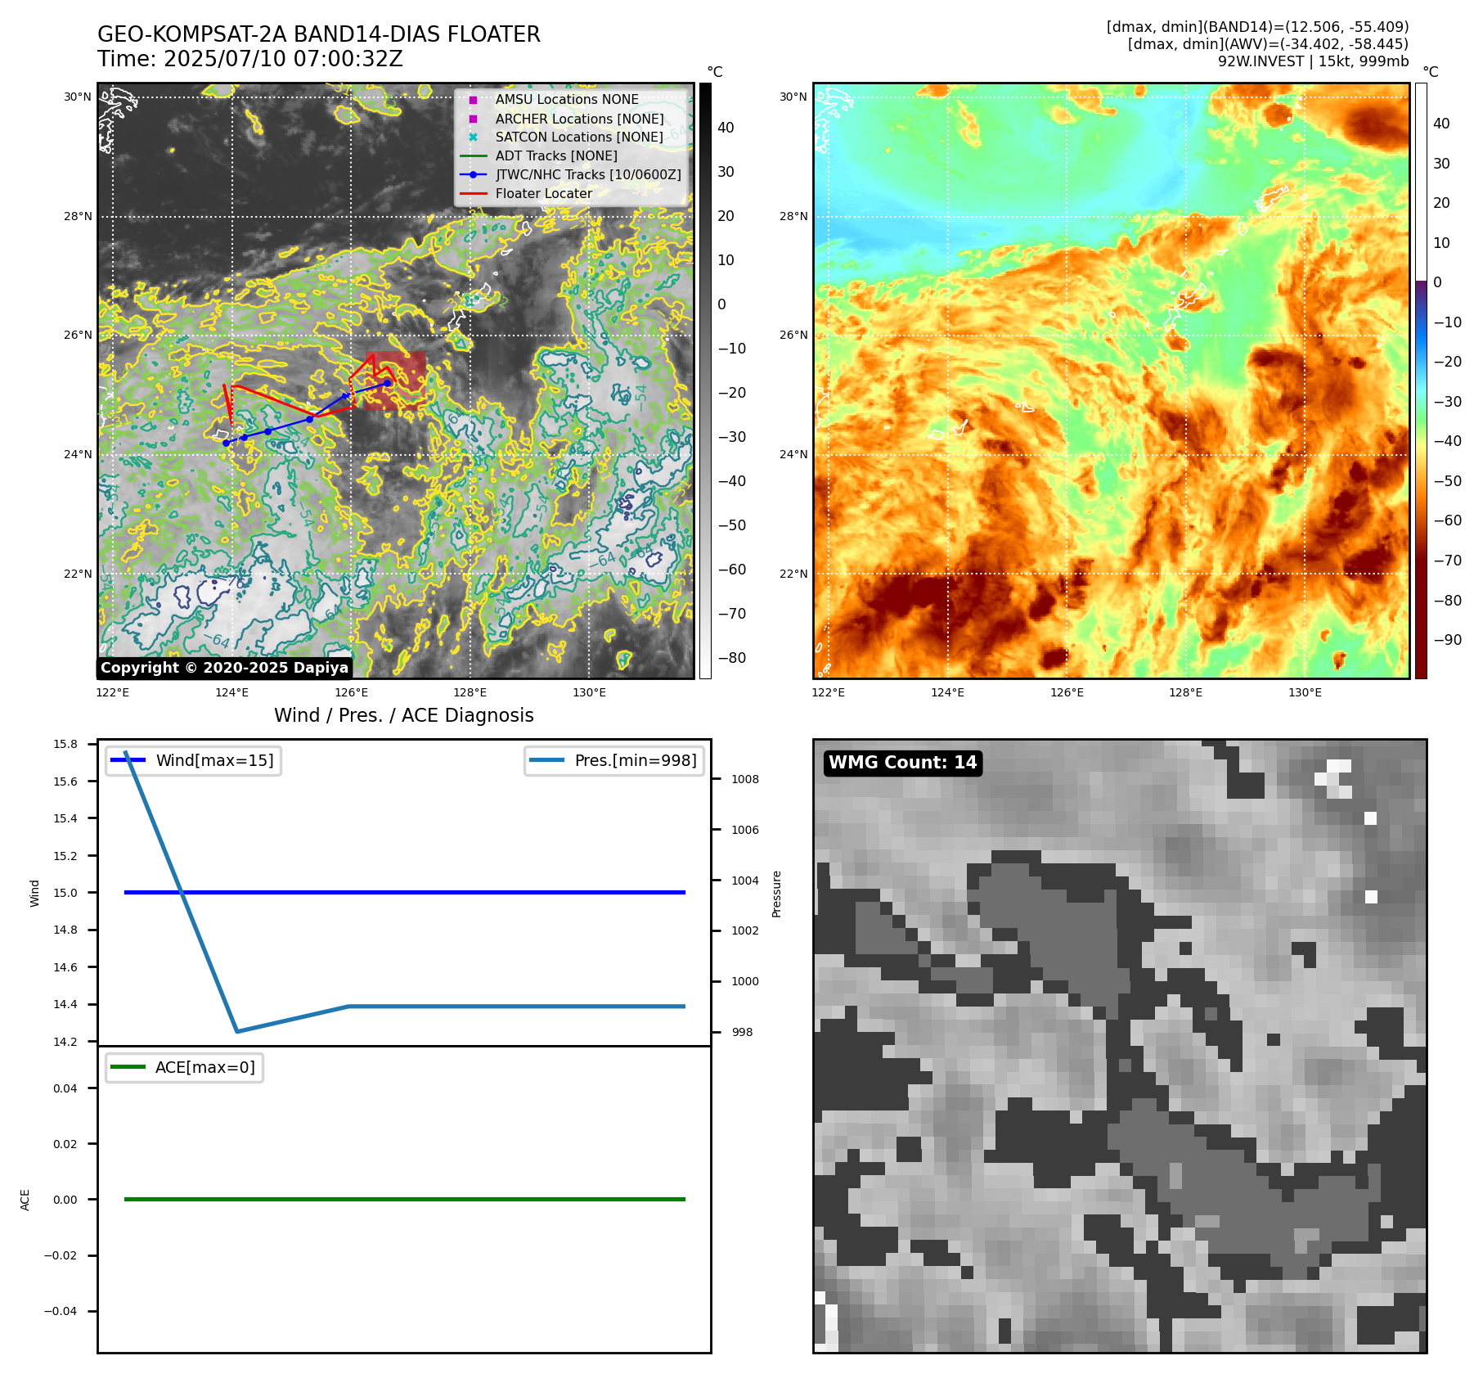Click the red Floater Locater legend line
The width and height of the screenshot is (1483, 1383).
473,193
